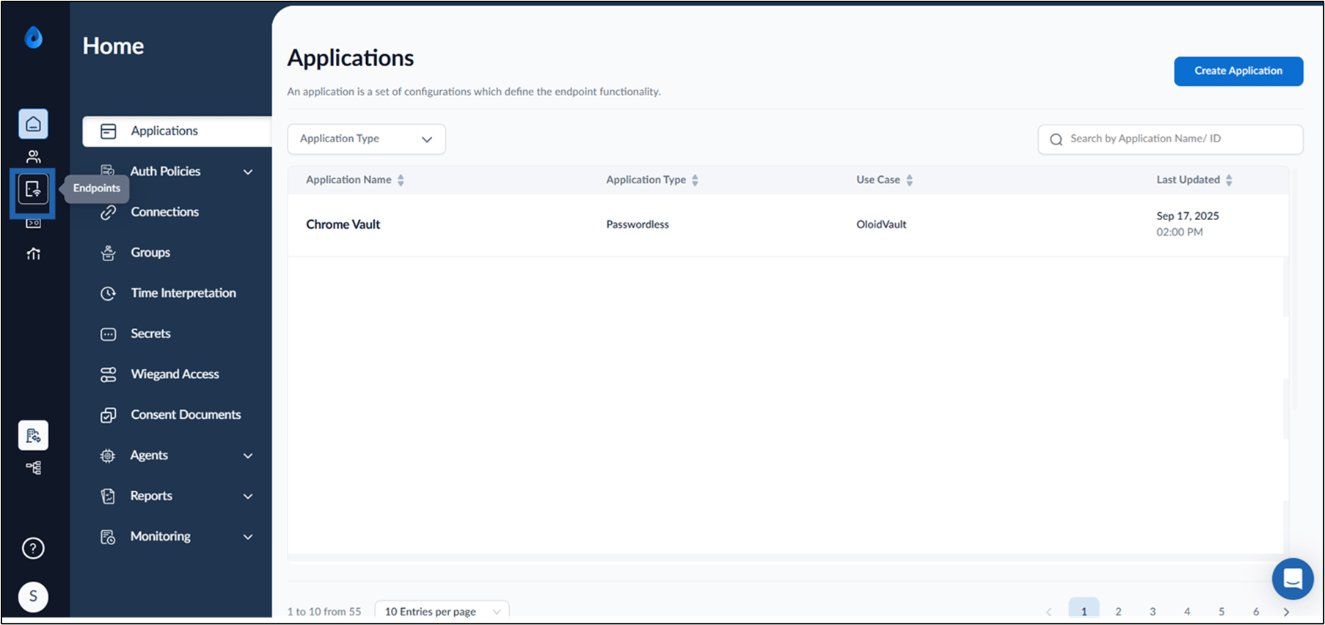Open the help question mark icon
This screenshot has width=1325, height=625.
pyautogui.click(x=33, y=548)
